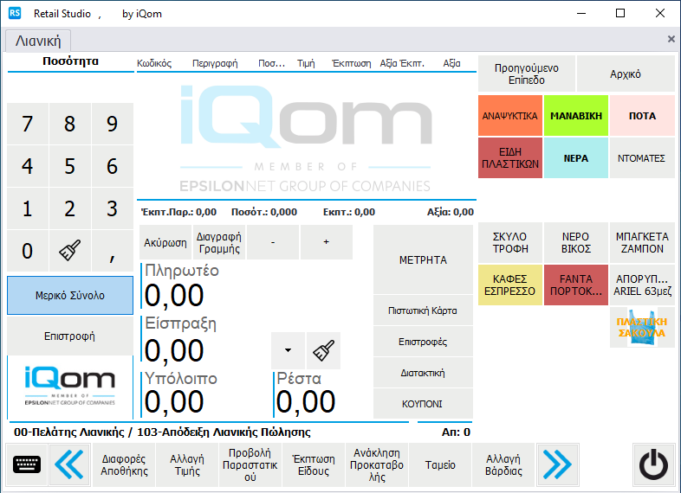Select the orange ΑΝΑΨΥΚΤΙΚΑ category

pyautogui.click(x=510, y=116)
